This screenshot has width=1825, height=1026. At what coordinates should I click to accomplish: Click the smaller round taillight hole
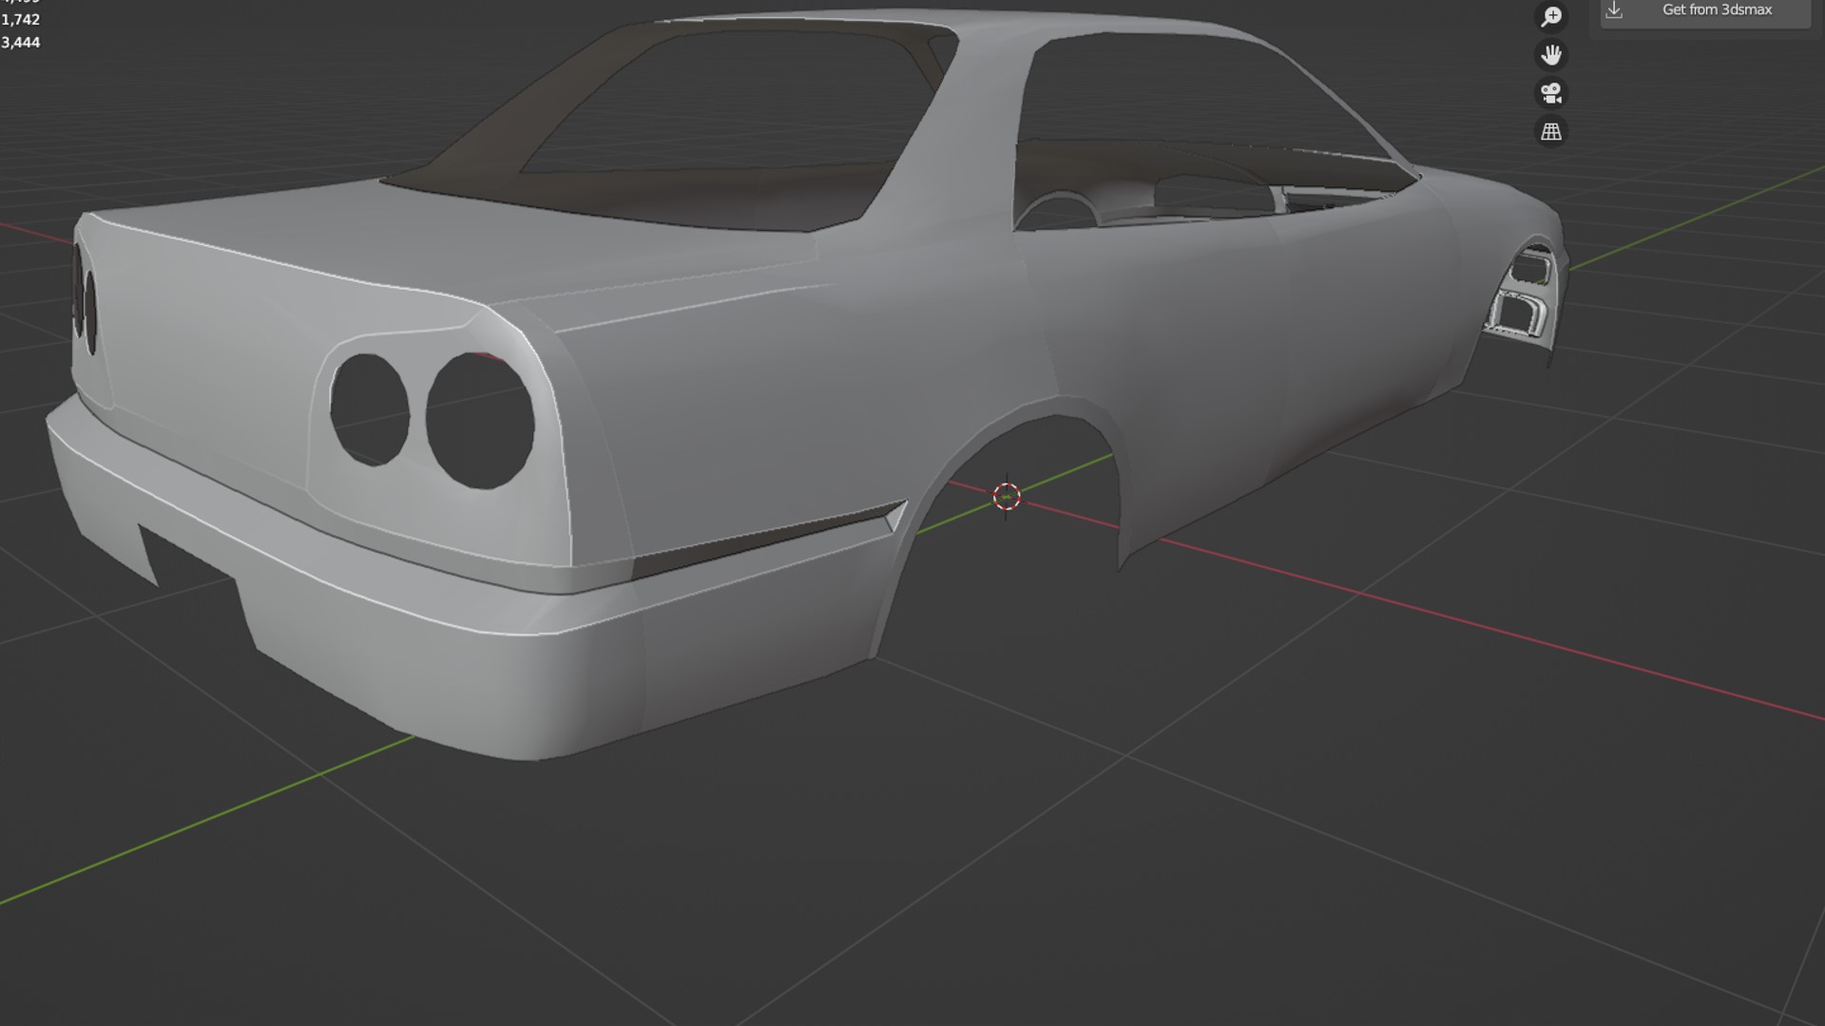click(369, 409)
